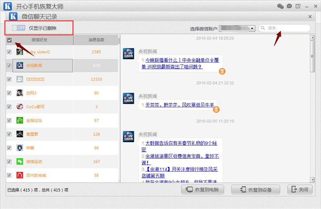321x209 pixels.
Task: Select the 金湖论坛 contact name
Action: pyautogui.click(x=34, y=120)
